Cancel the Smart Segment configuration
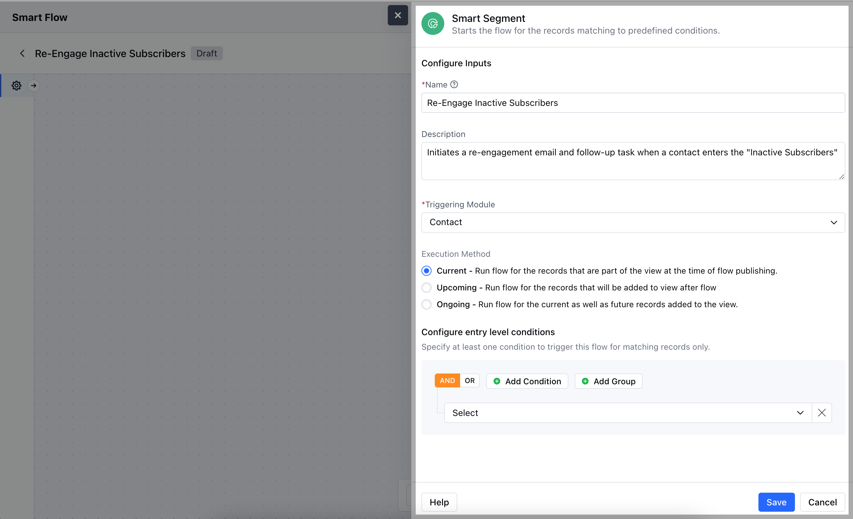The width and height of the screenshot is (853, 519). [822, 502]
